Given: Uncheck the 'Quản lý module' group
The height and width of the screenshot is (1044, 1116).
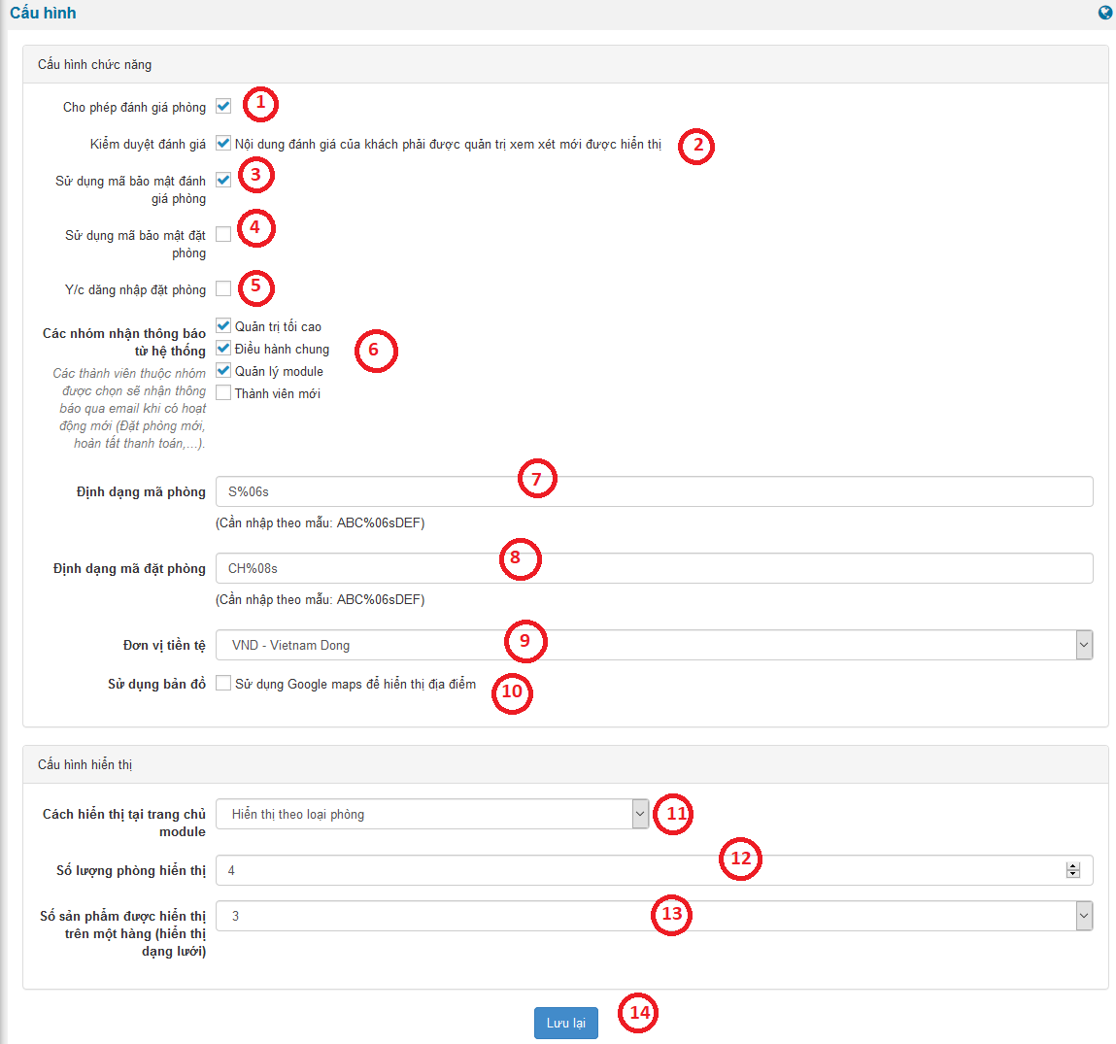Looking at the screenshot, I should (x=223, y=370).
